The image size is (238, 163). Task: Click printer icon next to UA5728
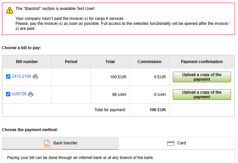tap(31, 94)
